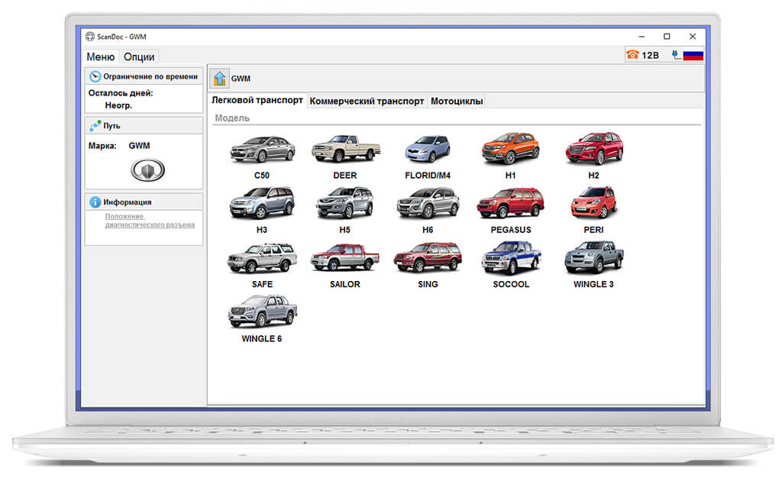Minimize the ScanDoc window
This screenshot has width=782, height=478.
pyautogui.click(x=641, y=37)
